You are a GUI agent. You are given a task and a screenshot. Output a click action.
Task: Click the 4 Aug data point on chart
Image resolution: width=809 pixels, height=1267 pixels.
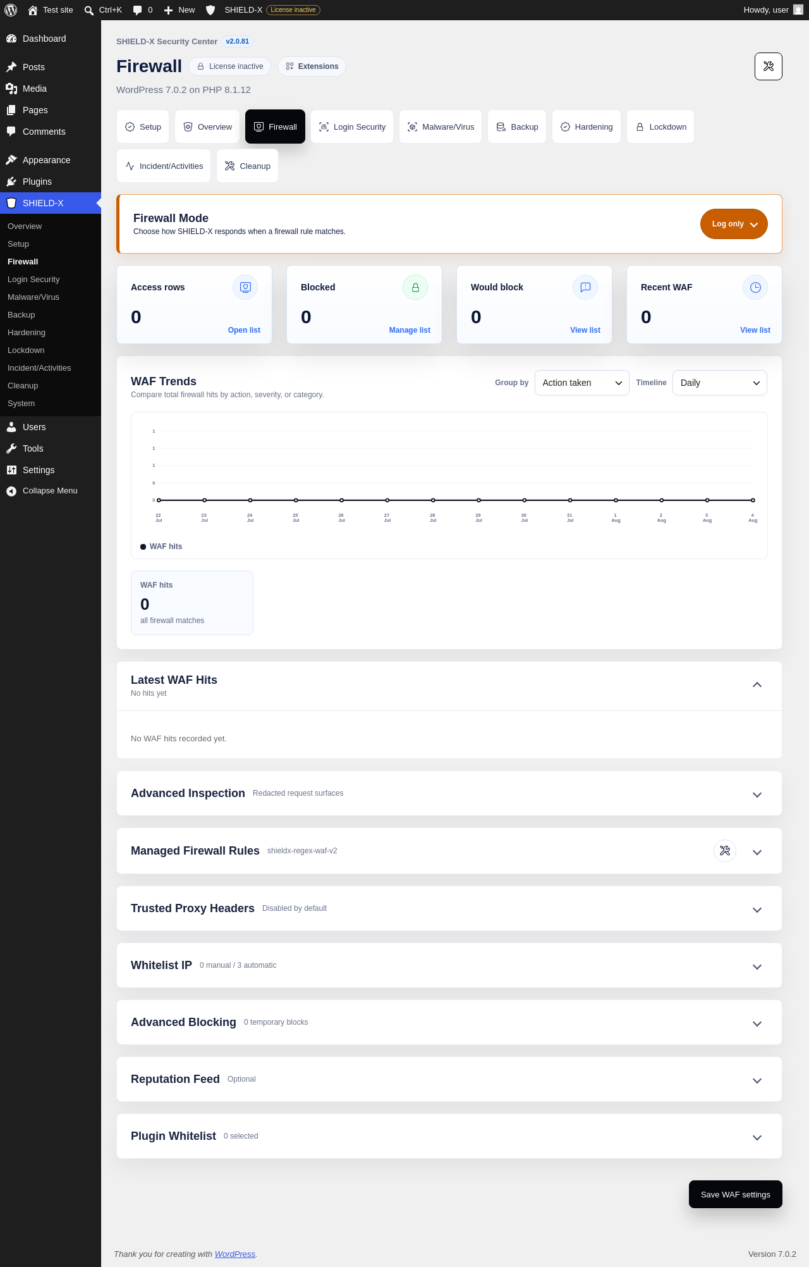[753, 500]
